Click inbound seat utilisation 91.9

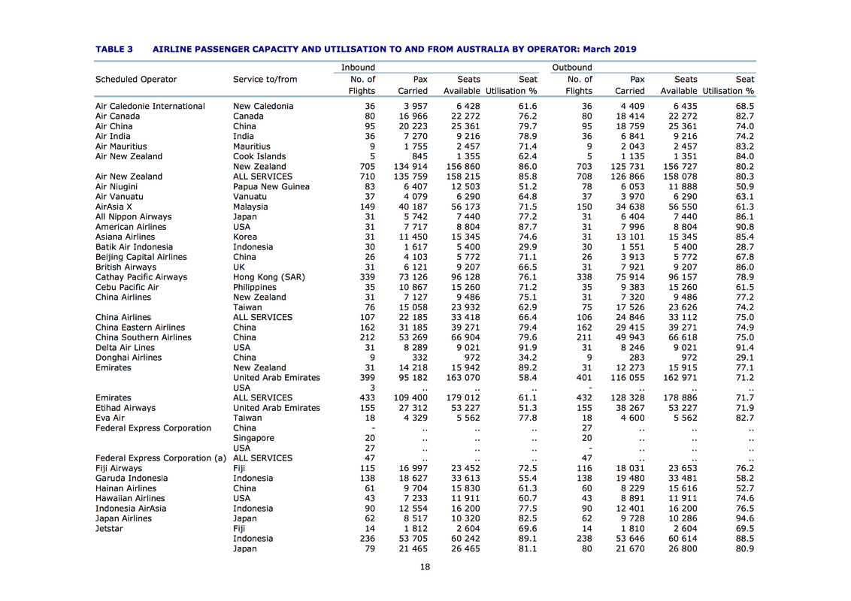(x=528, y=348)
